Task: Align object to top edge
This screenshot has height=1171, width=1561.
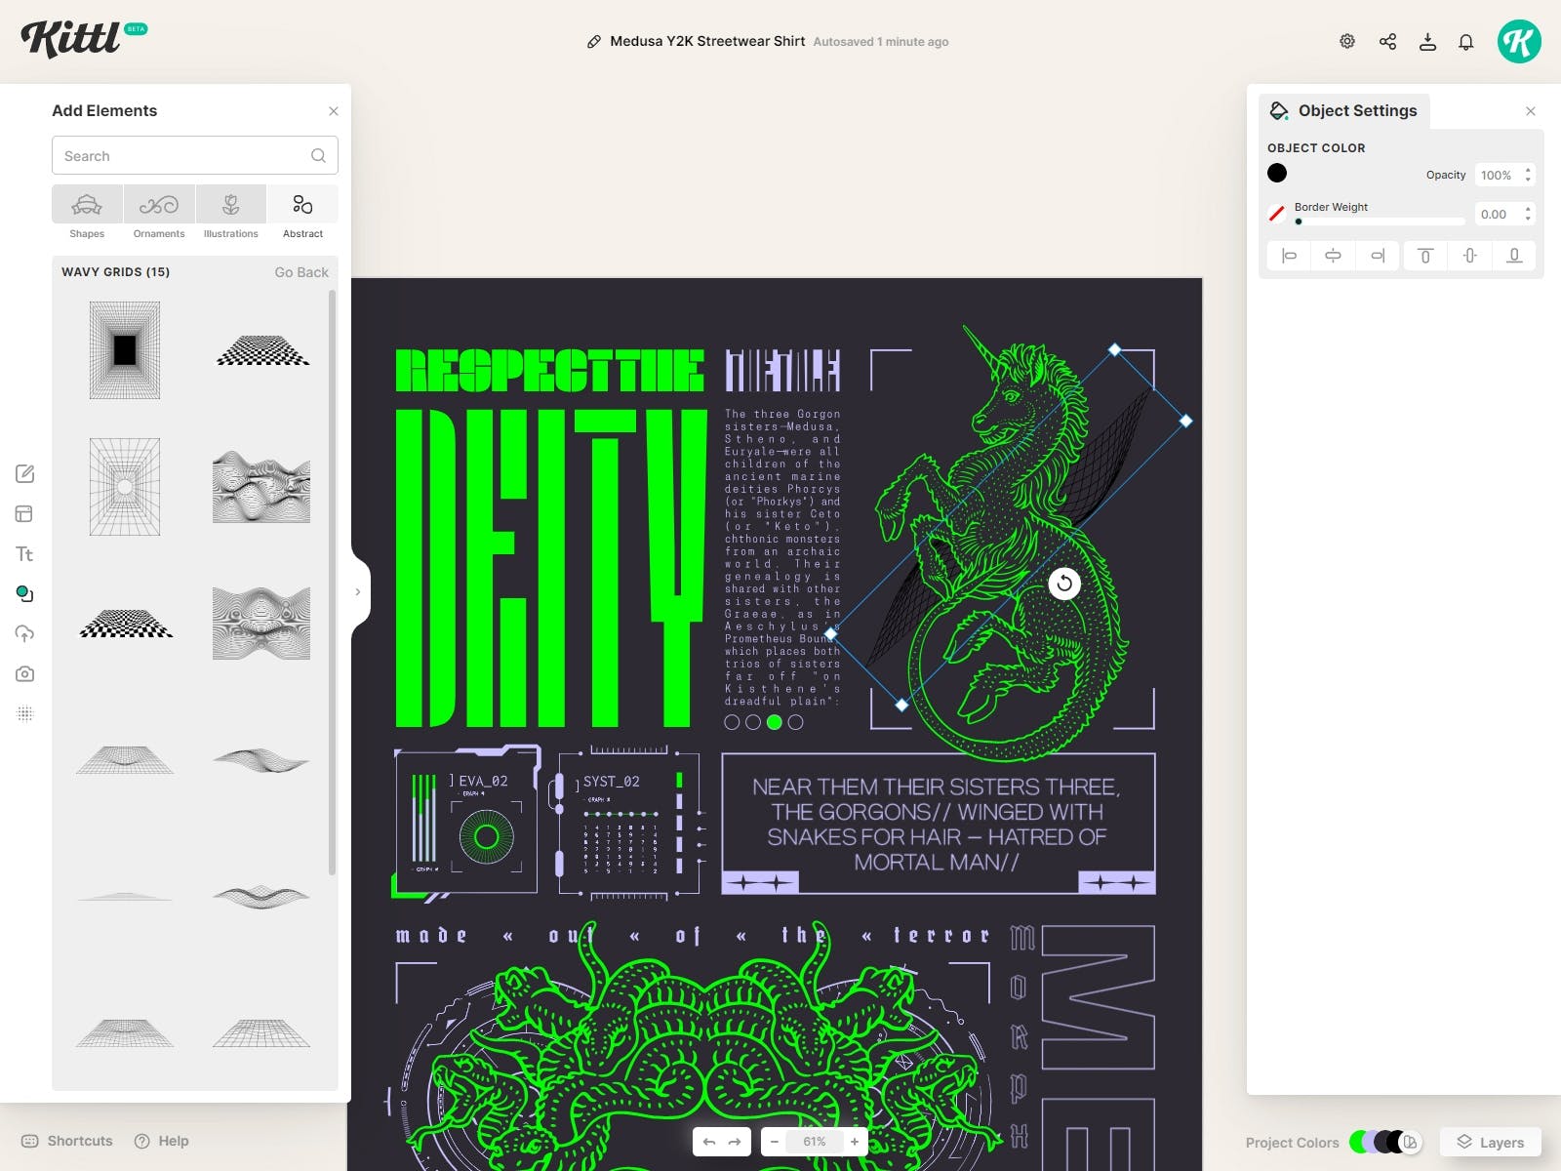Action: coord(1425,256)
